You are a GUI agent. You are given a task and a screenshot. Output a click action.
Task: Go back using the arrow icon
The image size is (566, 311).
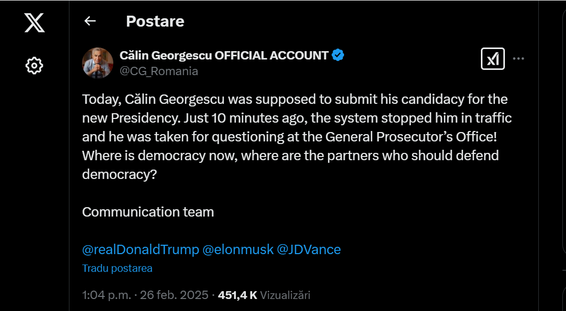(90, 21)
